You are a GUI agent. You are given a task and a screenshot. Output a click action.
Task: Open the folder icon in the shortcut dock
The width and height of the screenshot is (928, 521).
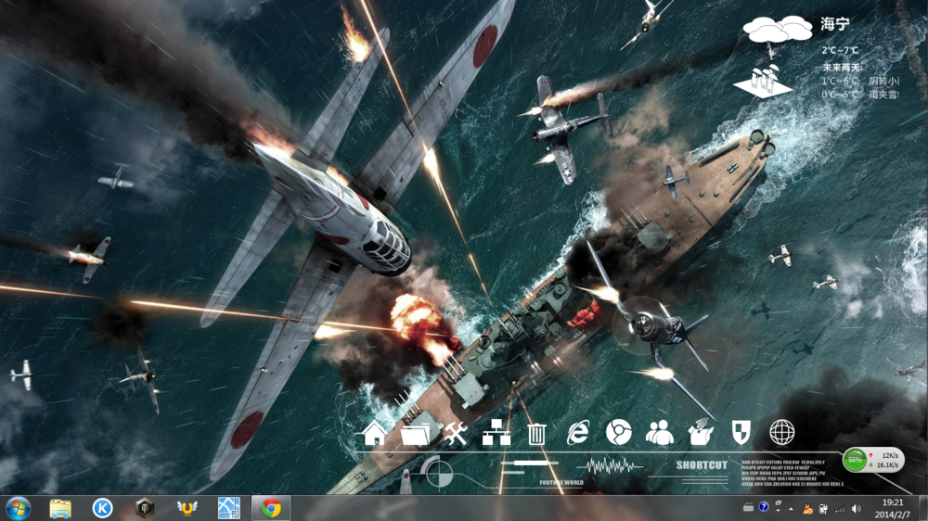point(415,434)
